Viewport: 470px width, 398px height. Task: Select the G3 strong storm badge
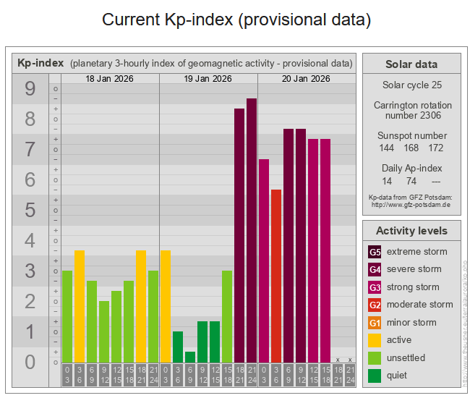(375, 287)
